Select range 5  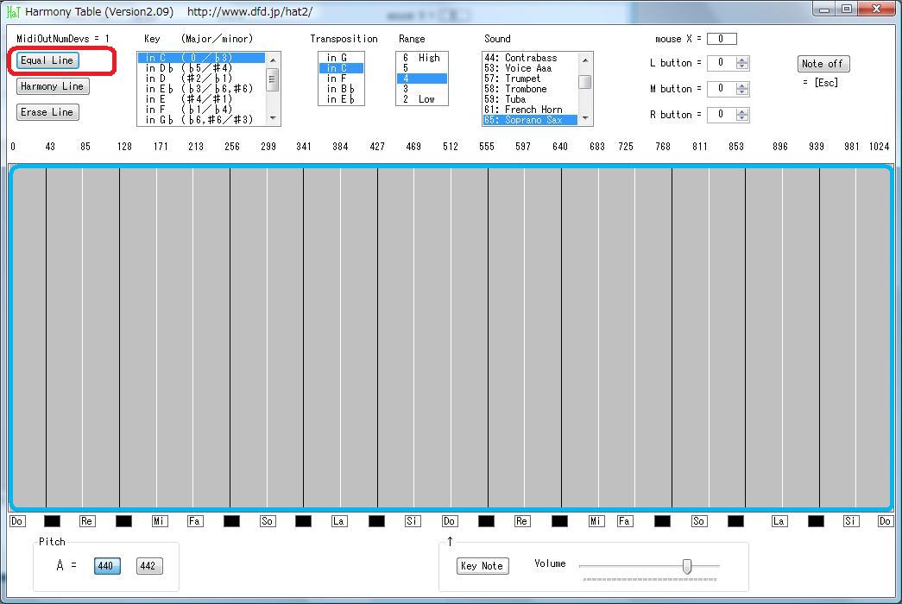(x=422, y=68)
